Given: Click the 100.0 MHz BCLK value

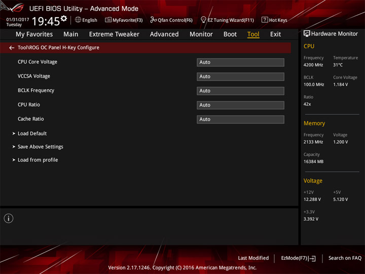Looking at the screenshot, I should click(x=314, y=85).
